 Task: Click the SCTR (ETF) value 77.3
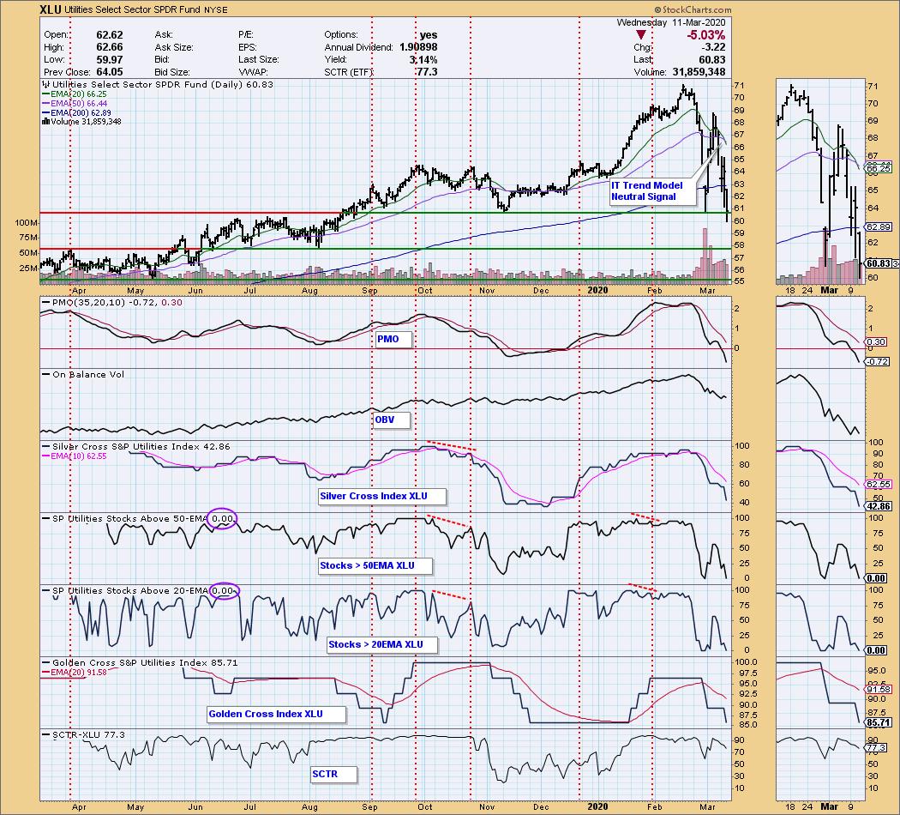427,72
